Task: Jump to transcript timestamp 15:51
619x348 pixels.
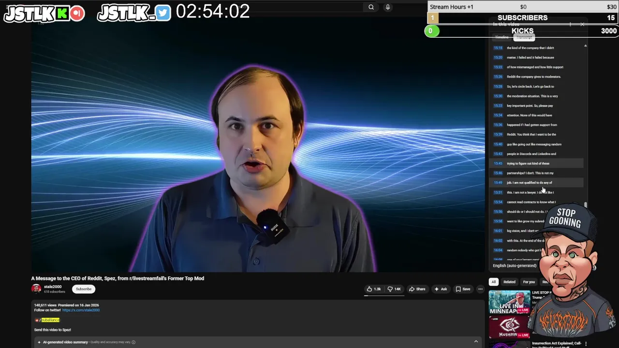Action: 498,192
